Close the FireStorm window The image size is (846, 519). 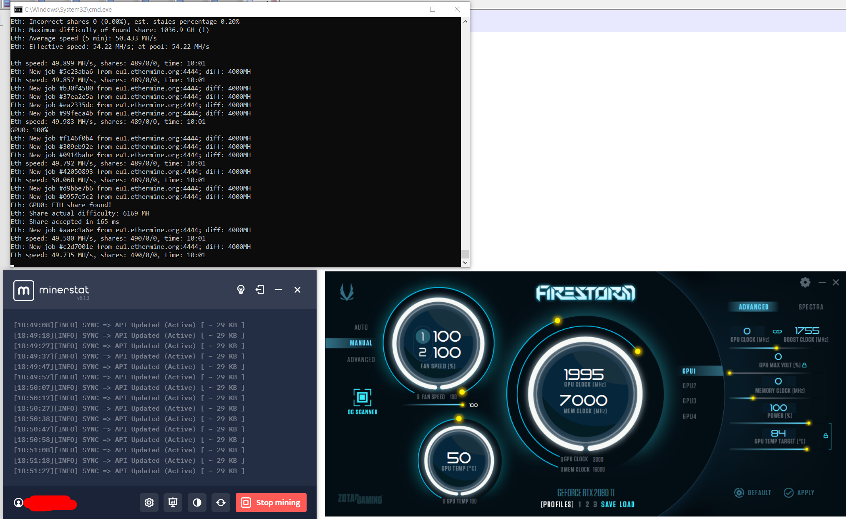[836, 282]
